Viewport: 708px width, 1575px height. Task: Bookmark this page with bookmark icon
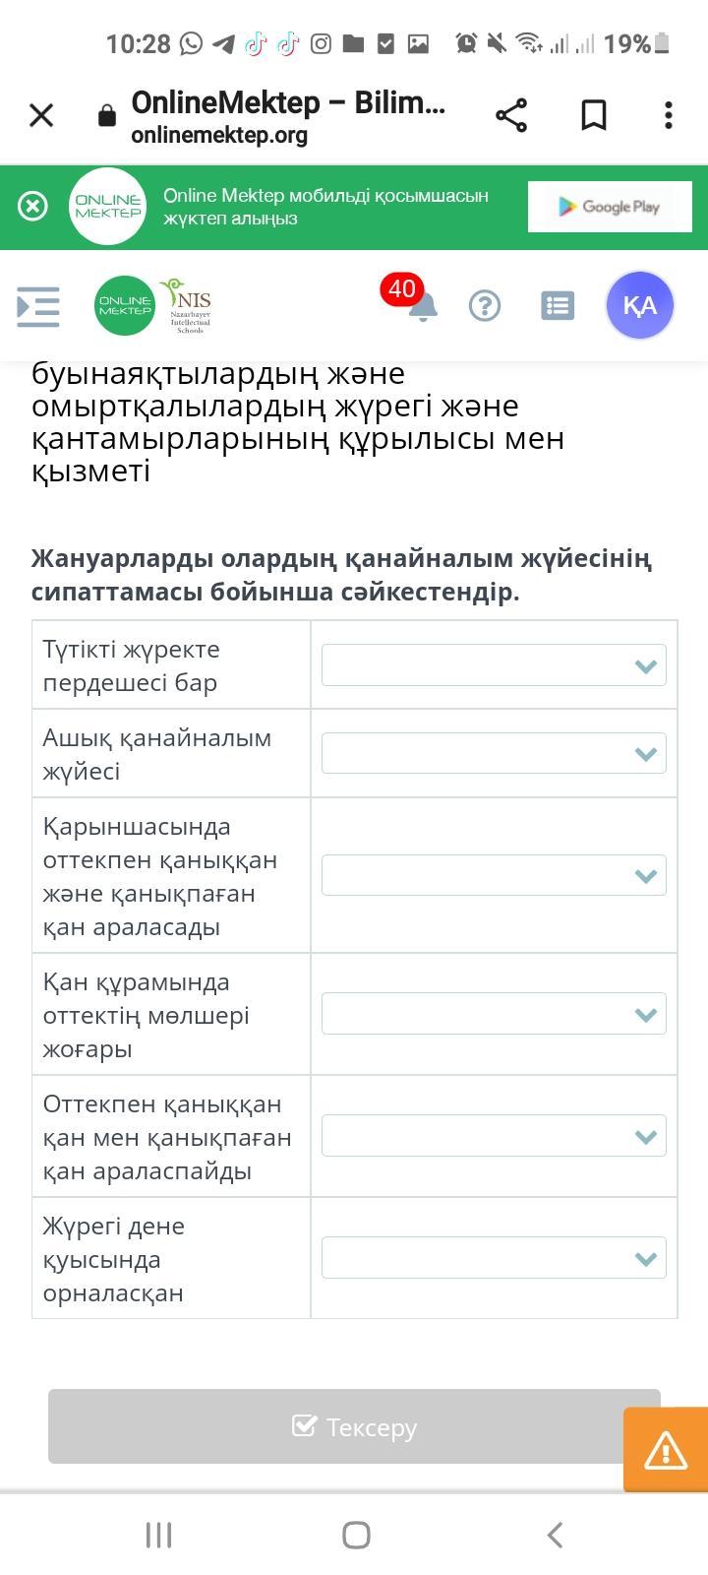click(593, 115)
